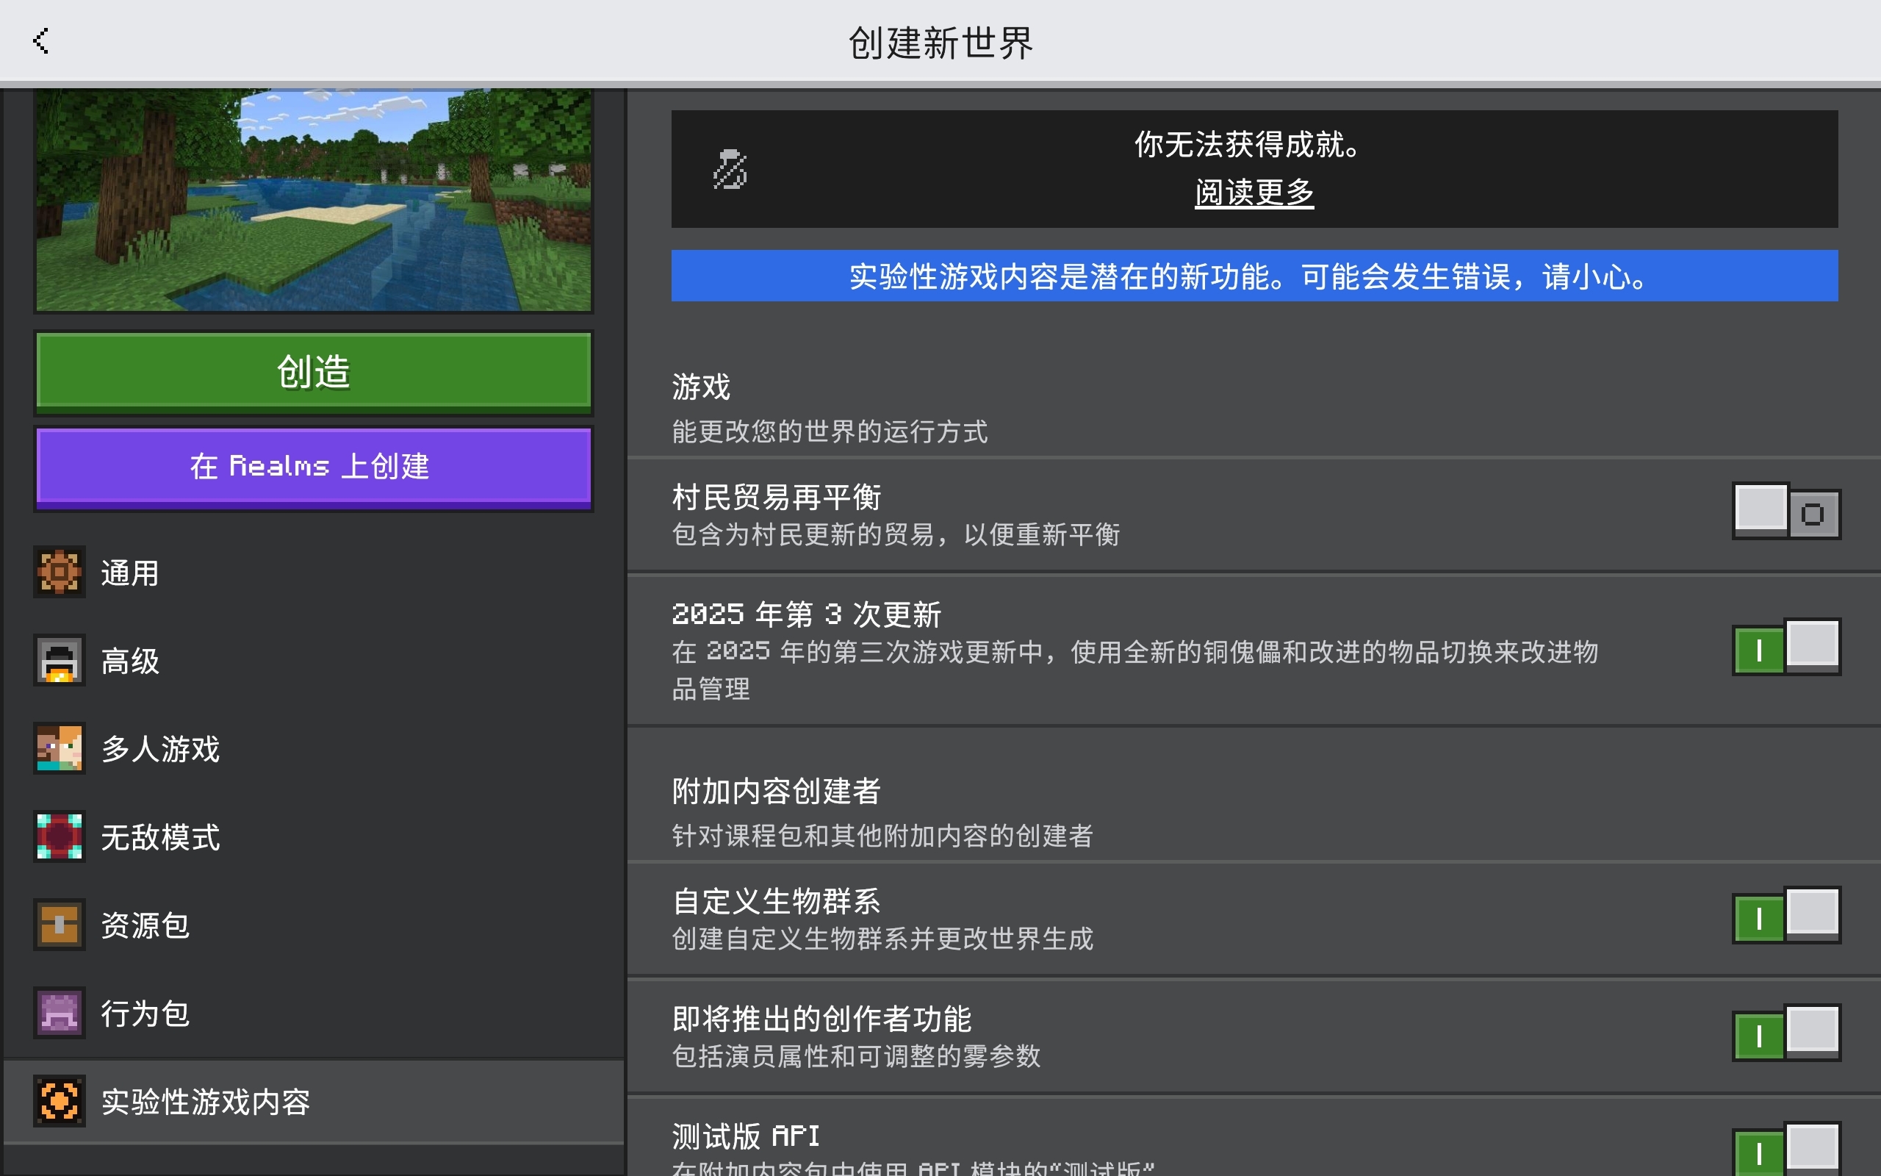Click the 资源包 chest icon
Viewport: 1881px width, 1176px height.
pos(59,925)
